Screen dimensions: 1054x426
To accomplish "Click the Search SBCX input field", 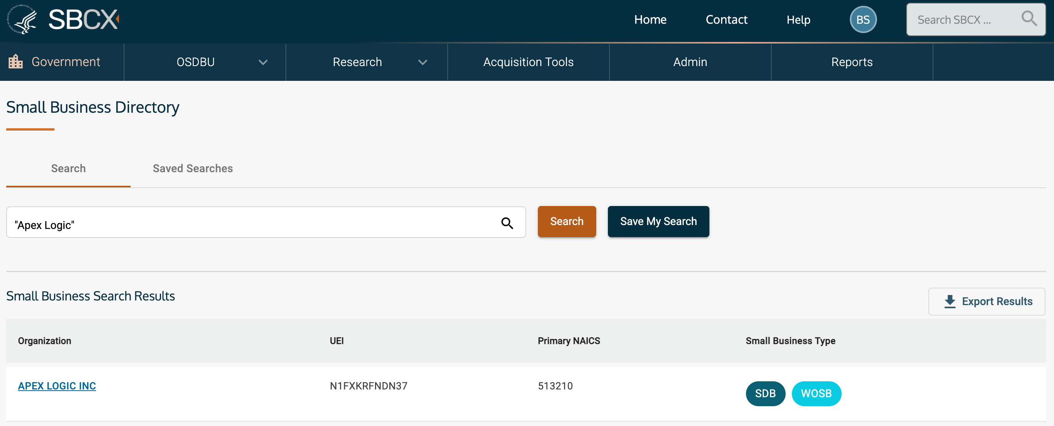I will [x=961, y=19].
